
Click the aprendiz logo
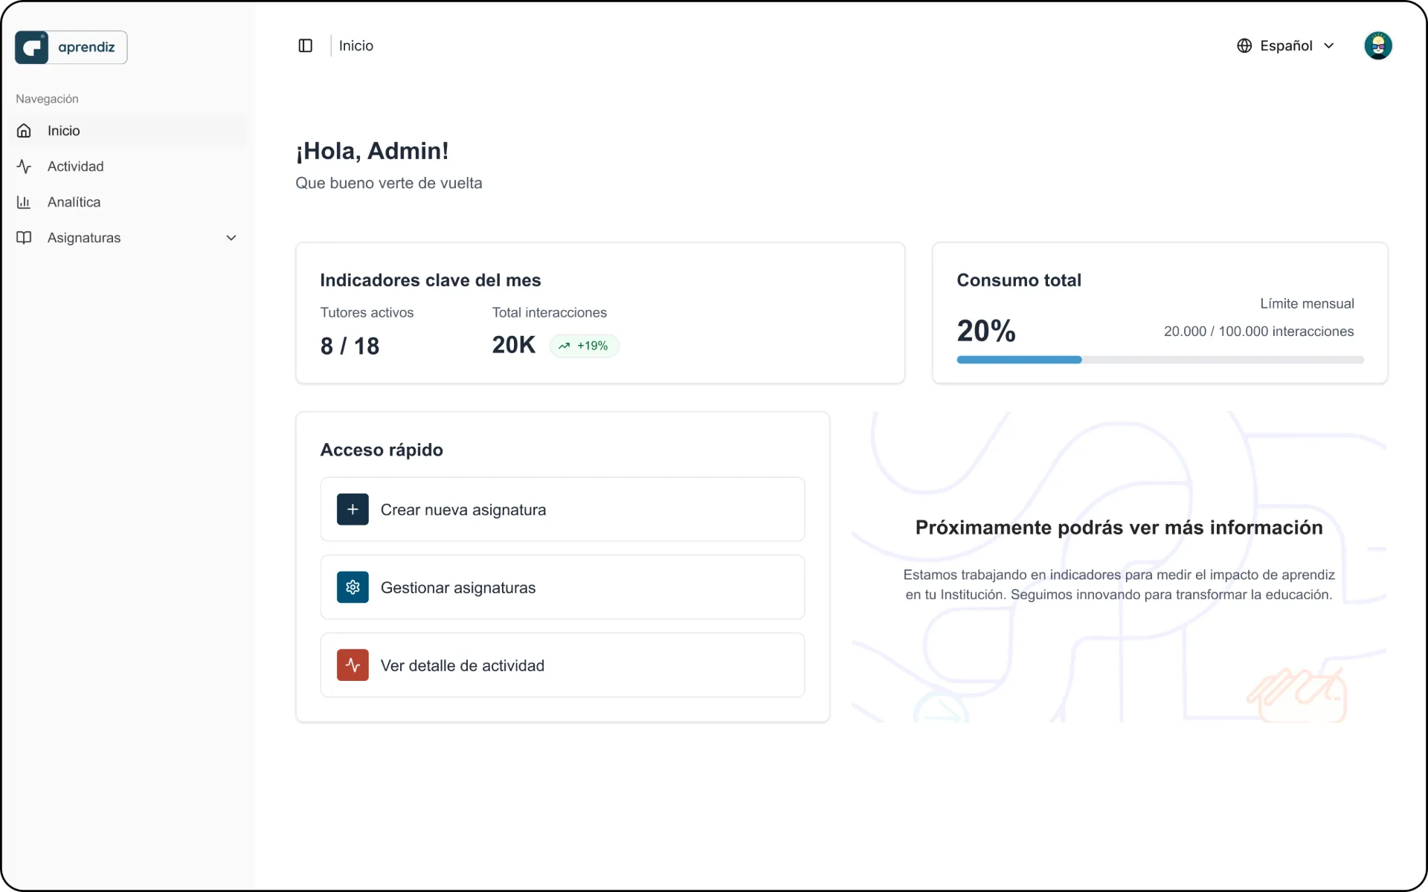[x=71, y=48]
